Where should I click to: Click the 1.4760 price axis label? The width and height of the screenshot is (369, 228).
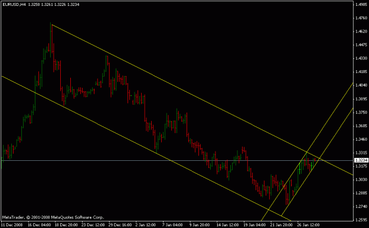361,18
